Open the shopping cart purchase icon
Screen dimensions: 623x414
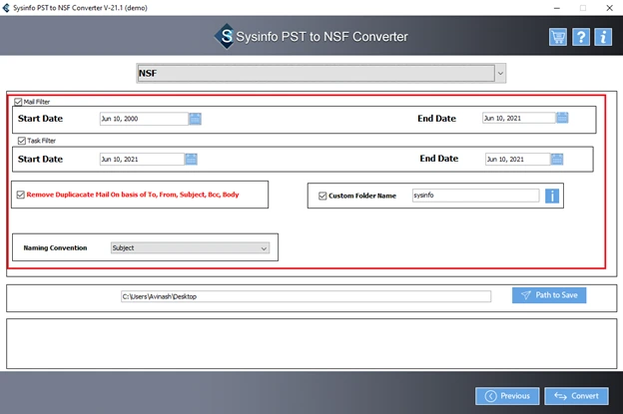pyautogui.click(x=558, y=37)
